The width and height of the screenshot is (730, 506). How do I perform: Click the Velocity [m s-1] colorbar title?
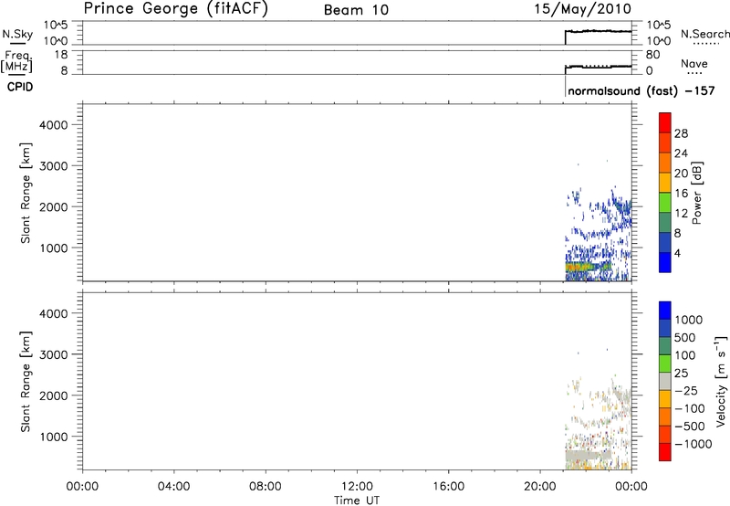721,381
